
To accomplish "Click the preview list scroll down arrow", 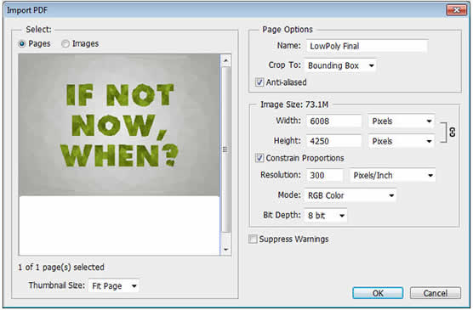I will 225,250.
